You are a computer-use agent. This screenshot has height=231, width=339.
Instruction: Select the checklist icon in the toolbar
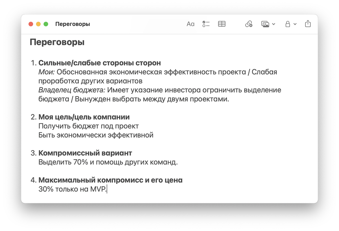206,24
